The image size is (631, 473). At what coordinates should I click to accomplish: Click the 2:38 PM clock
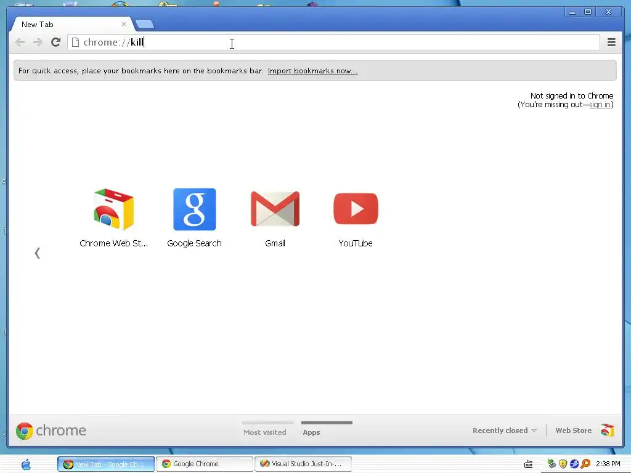coord(608,464)
